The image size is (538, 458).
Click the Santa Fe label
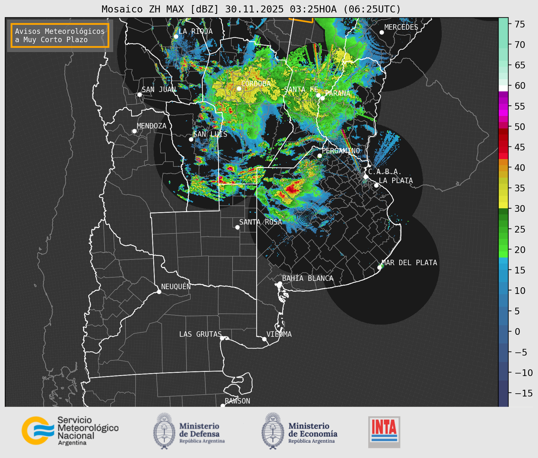tap(301, 89)
